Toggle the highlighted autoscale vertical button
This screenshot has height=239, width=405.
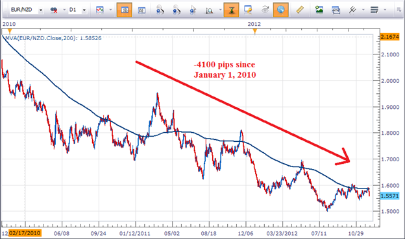point(232,10)
